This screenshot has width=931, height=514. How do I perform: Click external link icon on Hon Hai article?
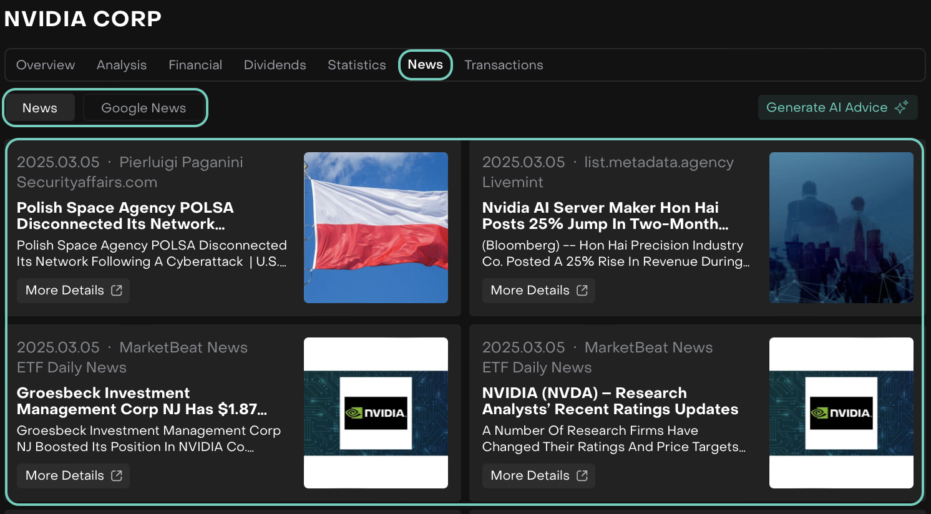(582, 290)
